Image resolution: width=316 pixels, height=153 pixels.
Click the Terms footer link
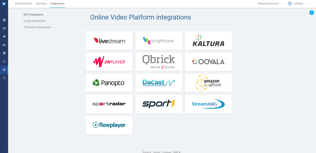[x=156, y=152]
